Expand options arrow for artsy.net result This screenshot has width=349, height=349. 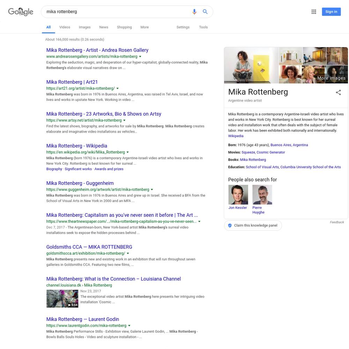coord(125,120)
